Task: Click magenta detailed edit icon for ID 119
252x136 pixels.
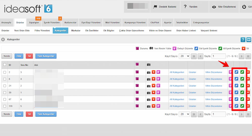Action: coord(230,106)
